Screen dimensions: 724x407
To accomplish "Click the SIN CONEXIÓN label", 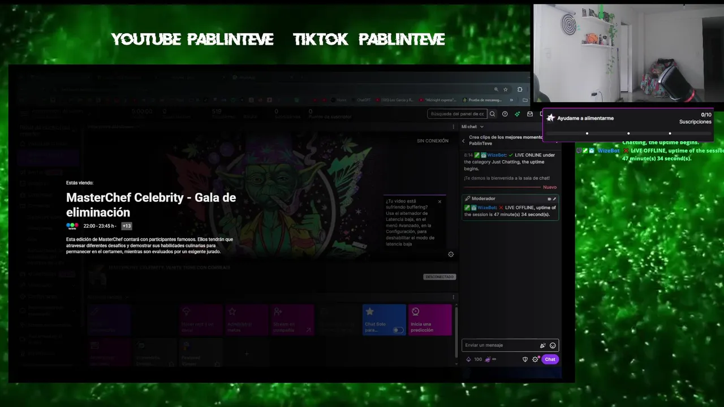I will (433, 141).
